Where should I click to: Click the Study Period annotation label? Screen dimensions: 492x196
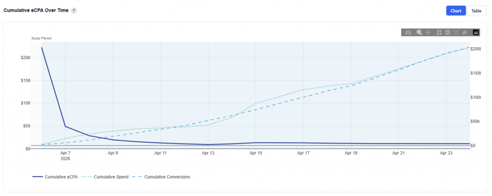pyautogui.click(x=41, y=38)
